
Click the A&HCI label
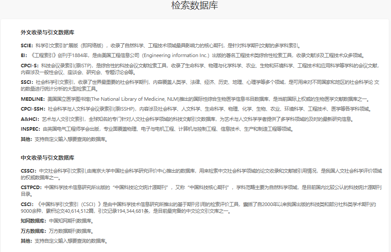point(30,119)
